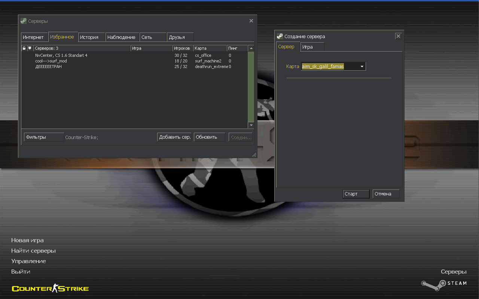This screenshot has height=299, width=479.
Task: Click the Counter-Strike; filter status text
Action: click(x=82, y=137)
